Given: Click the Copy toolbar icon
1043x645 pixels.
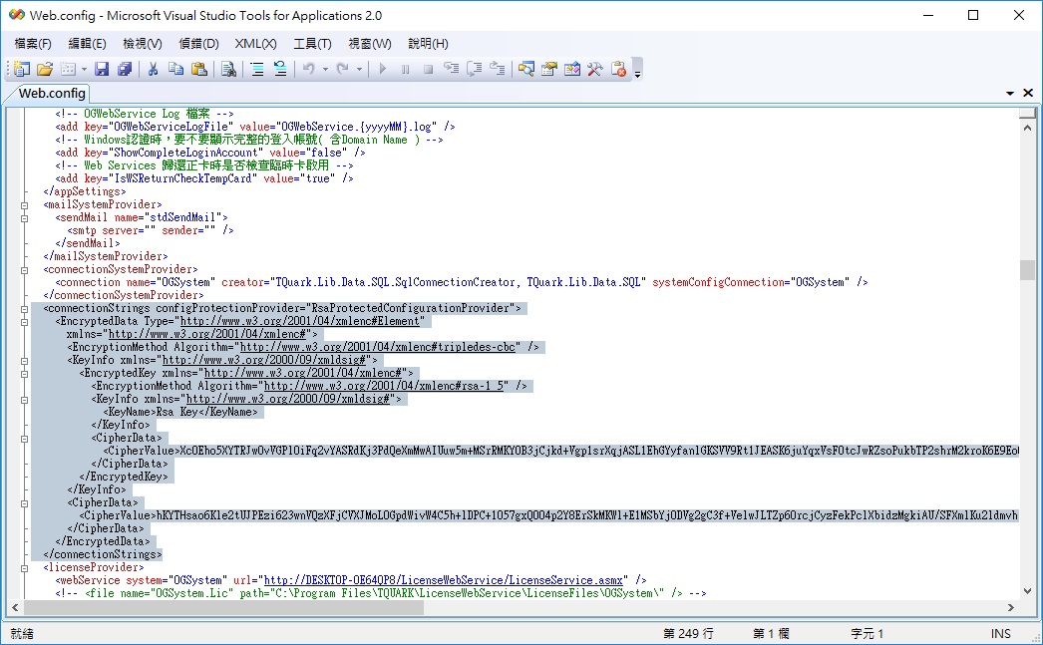Looking at the screenshot, I should tap(175, 69).
